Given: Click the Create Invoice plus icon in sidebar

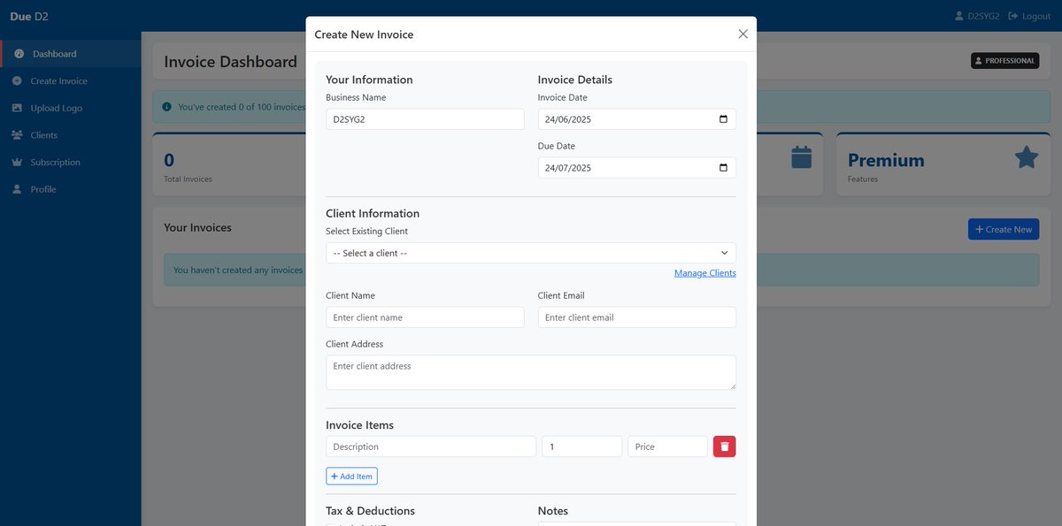Looking at the screenshot, I should coord(17,81).
